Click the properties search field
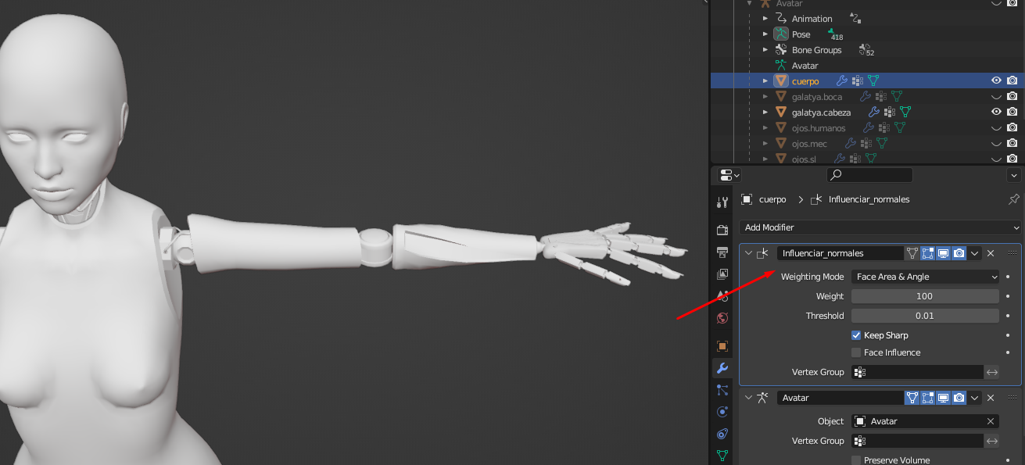The height and width of the screenshot is (465, 1025). click(870, 175)
